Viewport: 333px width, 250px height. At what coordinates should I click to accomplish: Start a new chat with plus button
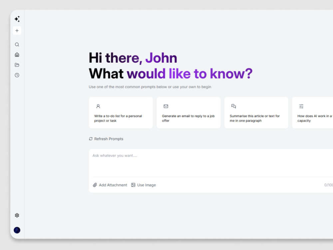pyautogui.click(x=17, y=31)
